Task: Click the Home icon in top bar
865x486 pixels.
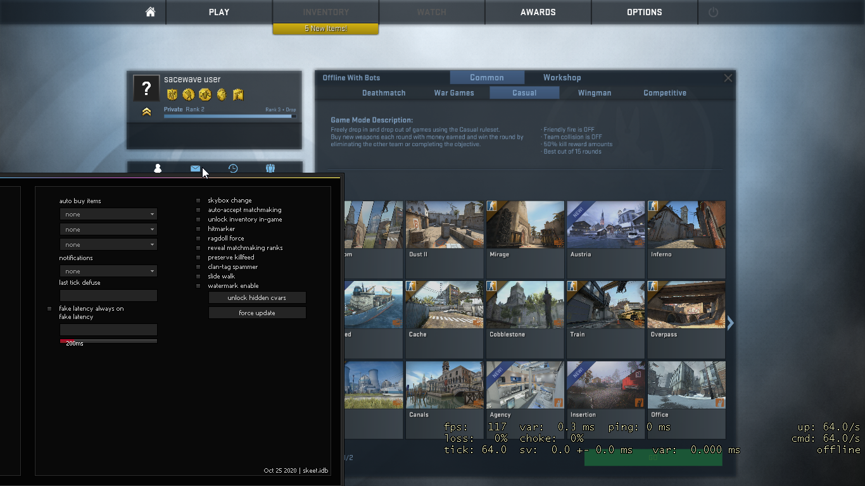Action: coord(150,12)
